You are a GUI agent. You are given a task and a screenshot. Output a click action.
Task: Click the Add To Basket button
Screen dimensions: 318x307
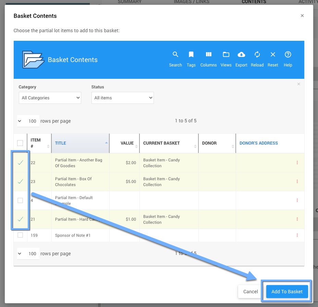click(287, 292)
